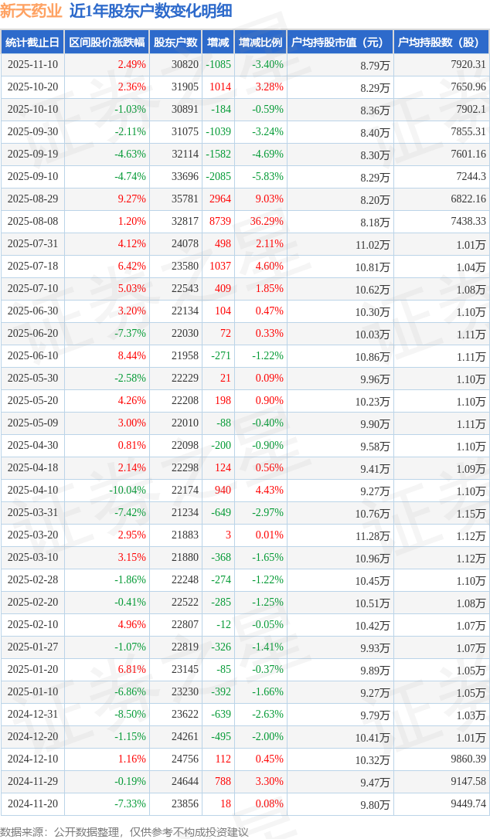Image resolution: width=490 pixels, height=839 pixels.
Task: Click the 户均持股数（股）column header
Action: tap(441, 42)
